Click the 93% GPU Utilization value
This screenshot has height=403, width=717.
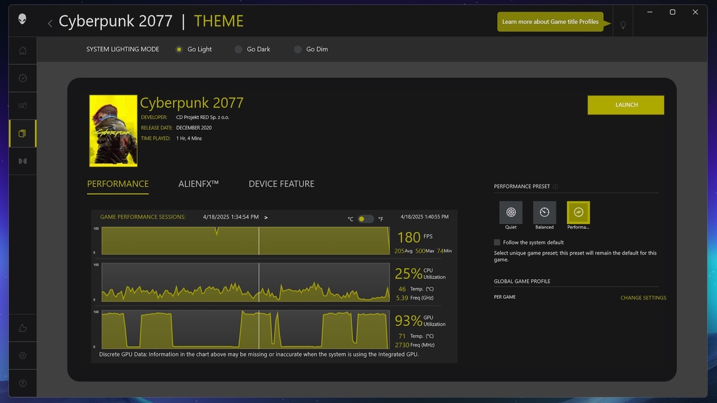pyautogui.click(x=408, y=321)
